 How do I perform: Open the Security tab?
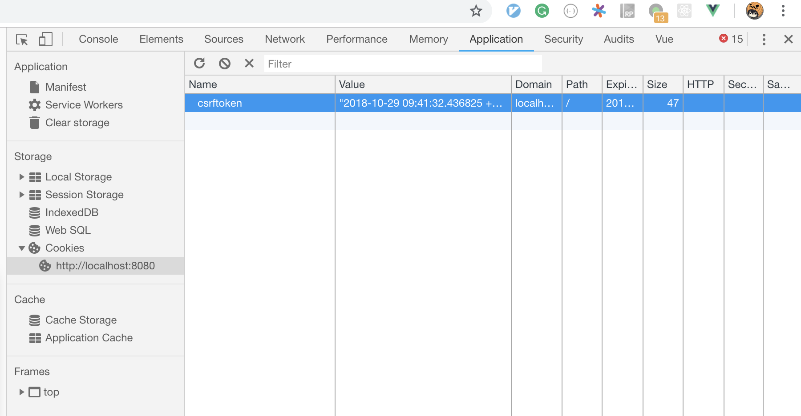tap(563, 39)
